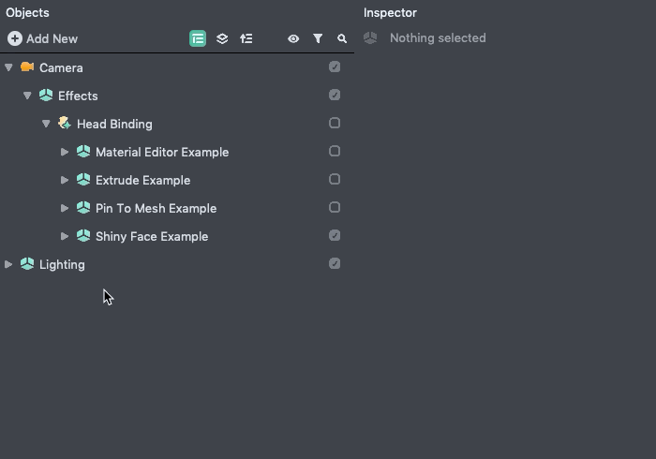Expand the Lighting tree node
Screen dimensions: 656x459
tap(8, 264)
